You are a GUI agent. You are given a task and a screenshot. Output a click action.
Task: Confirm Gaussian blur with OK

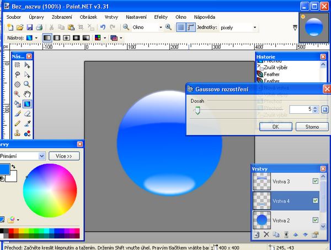click(x=275, y=126)
